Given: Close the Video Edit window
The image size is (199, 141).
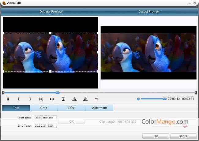Looking at the screenshot, I should pos(194,3).
